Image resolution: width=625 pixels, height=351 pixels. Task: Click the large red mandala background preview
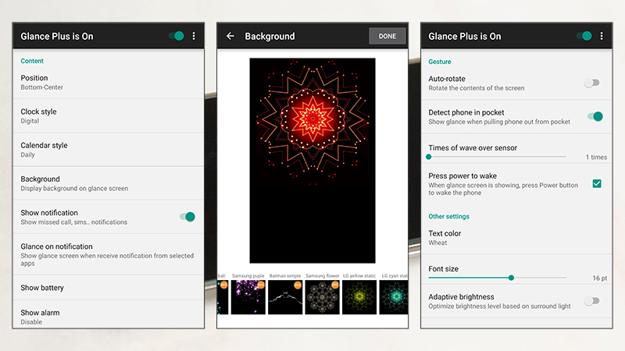click(x=312, y=161)
